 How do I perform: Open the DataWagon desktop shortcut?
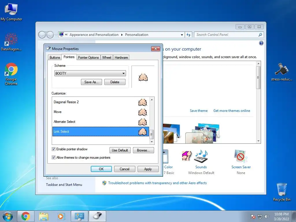click(11, 42)
